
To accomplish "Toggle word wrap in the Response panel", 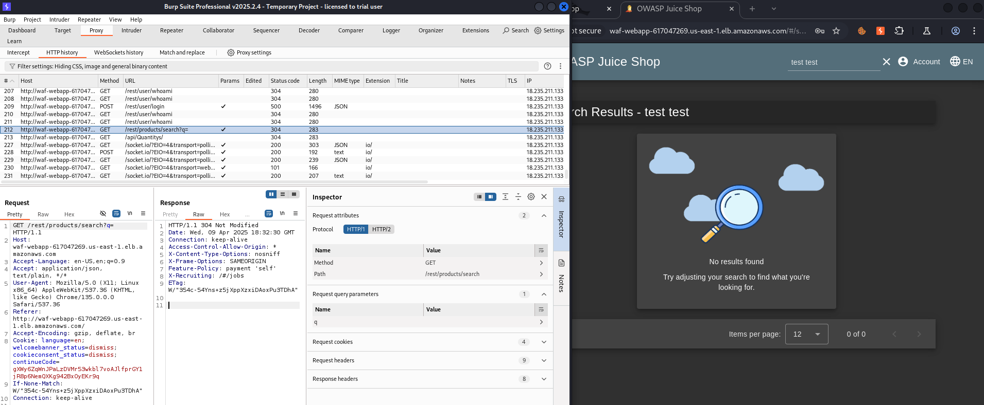I will (x=269, y=213).
